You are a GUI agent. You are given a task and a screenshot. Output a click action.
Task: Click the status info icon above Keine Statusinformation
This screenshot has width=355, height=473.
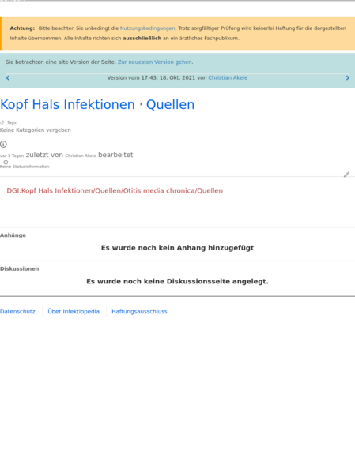click(x=6, y=163)
